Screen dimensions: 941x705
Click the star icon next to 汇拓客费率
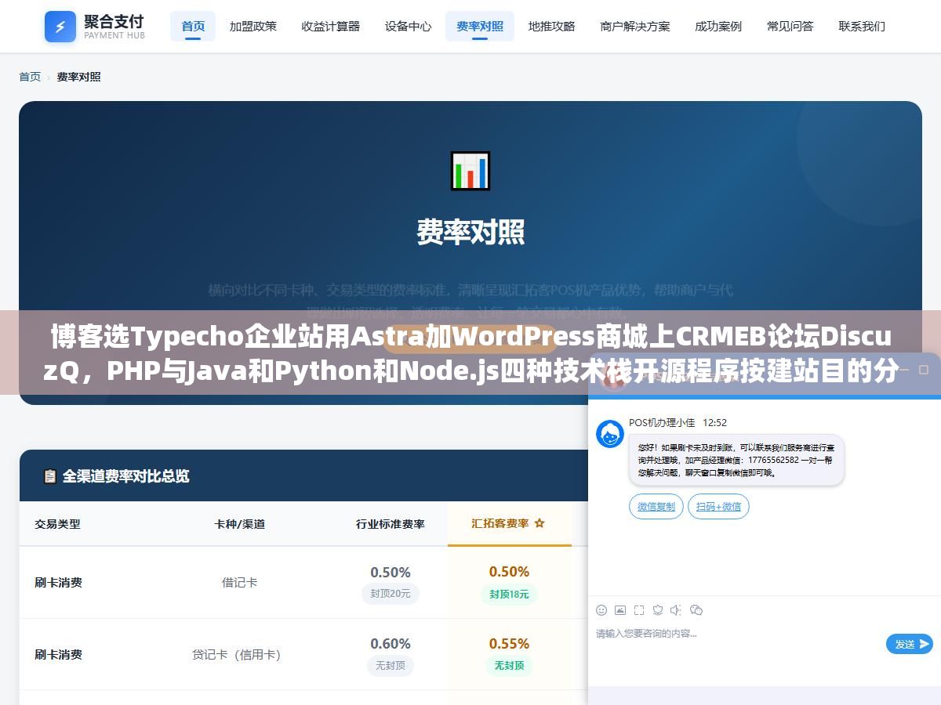[540, 523]
